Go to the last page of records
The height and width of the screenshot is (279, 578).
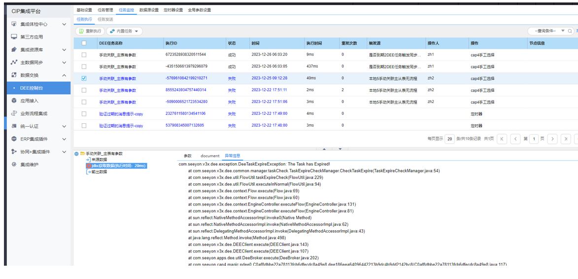click(x=565, y=139)
